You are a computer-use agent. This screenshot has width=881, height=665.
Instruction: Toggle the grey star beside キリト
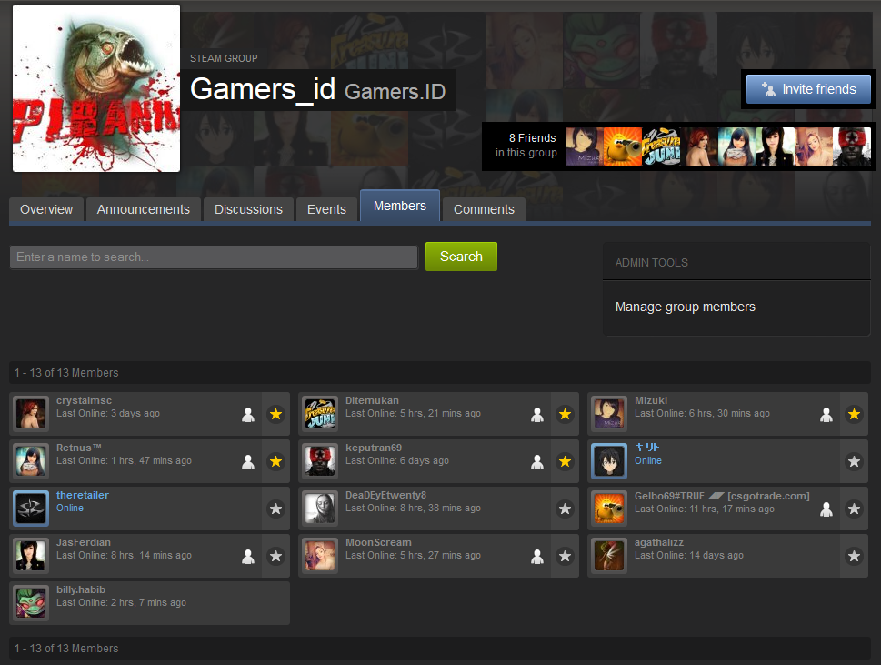[854, 461]
